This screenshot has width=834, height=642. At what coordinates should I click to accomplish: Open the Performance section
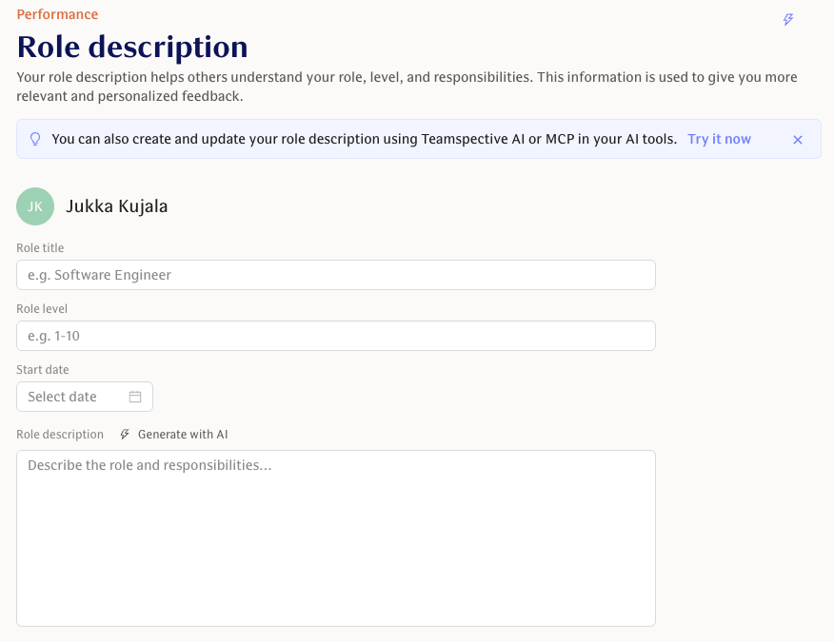[55, 14]
